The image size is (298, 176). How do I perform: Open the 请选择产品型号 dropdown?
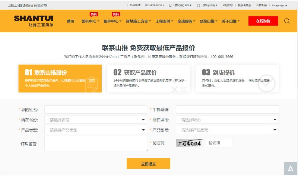click(227, 130)
